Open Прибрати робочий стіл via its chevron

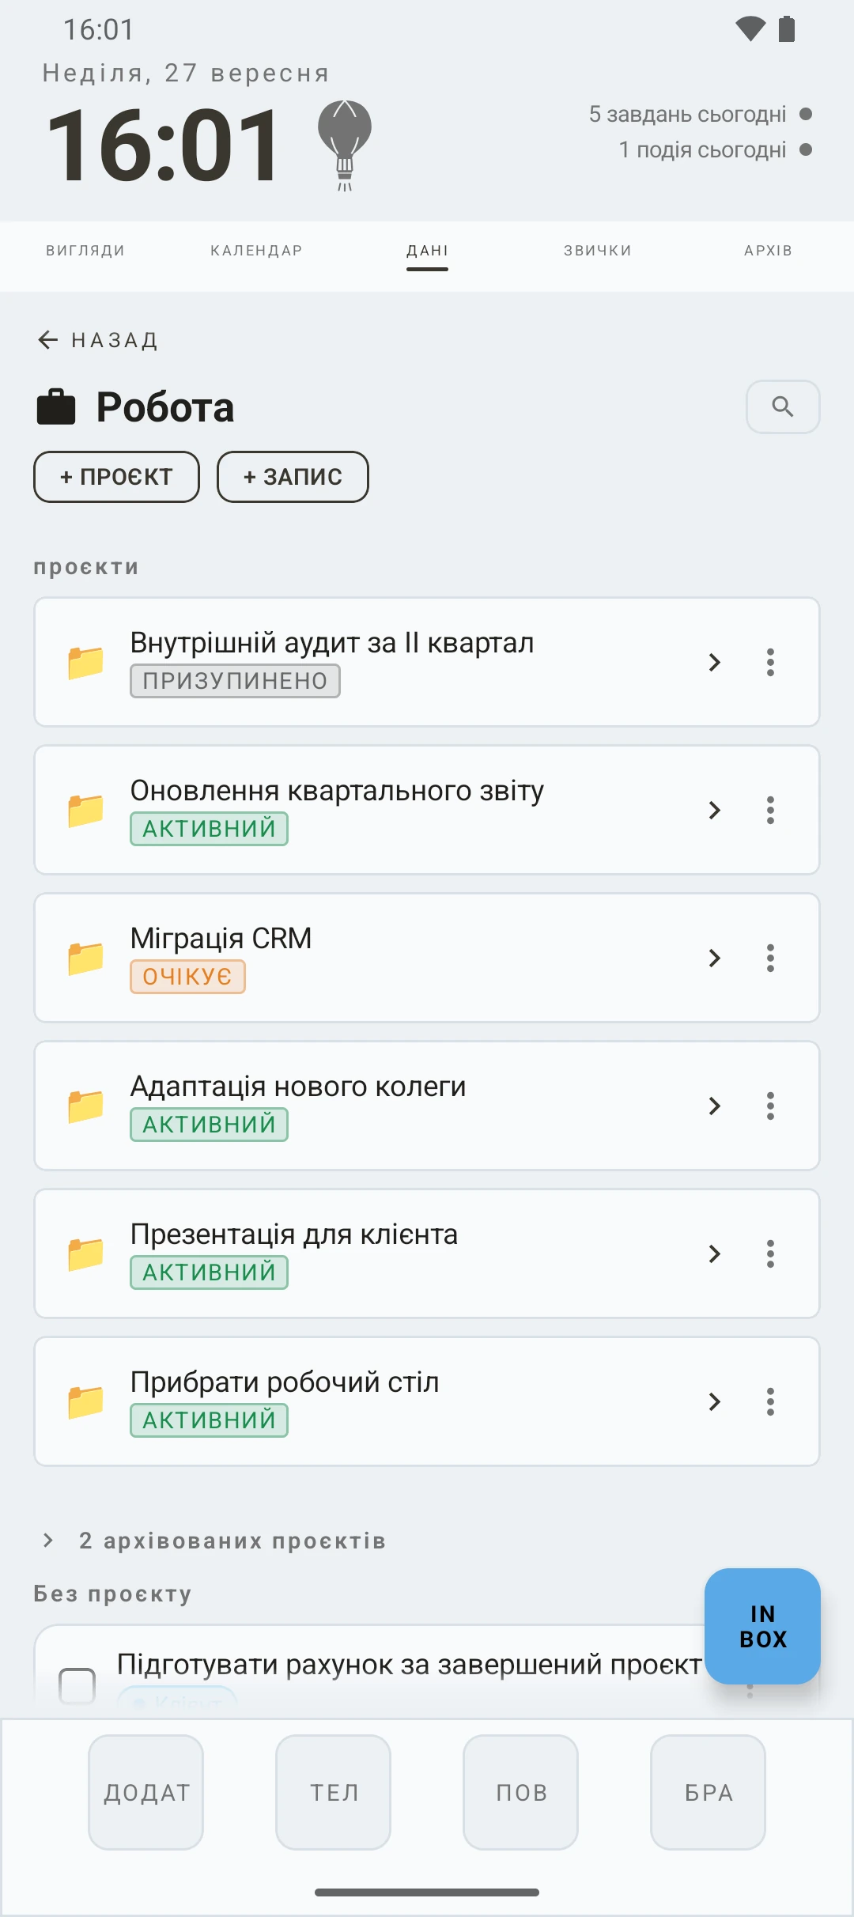point(714,1401)
